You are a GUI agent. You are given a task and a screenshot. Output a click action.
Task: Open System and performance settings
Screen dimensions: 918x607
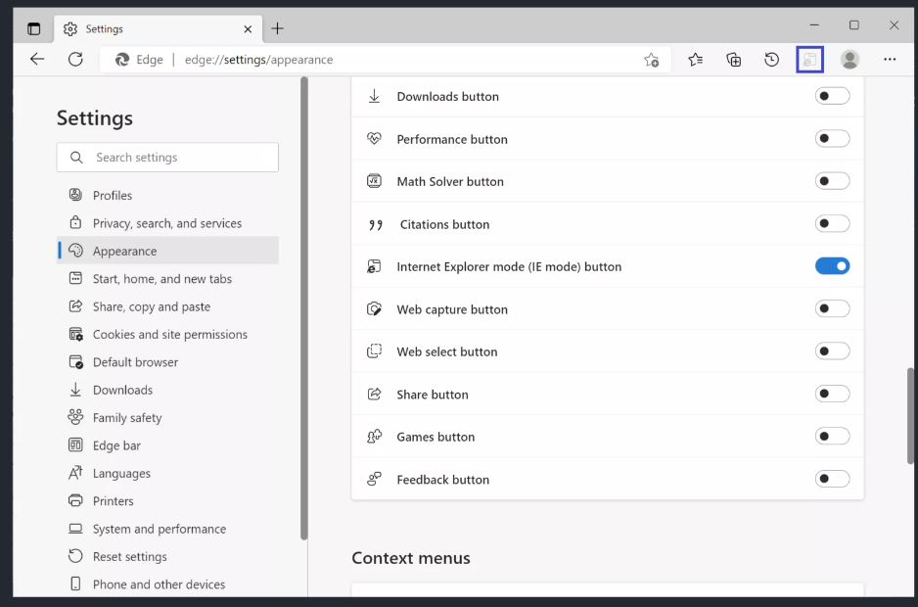coord(159,529)
